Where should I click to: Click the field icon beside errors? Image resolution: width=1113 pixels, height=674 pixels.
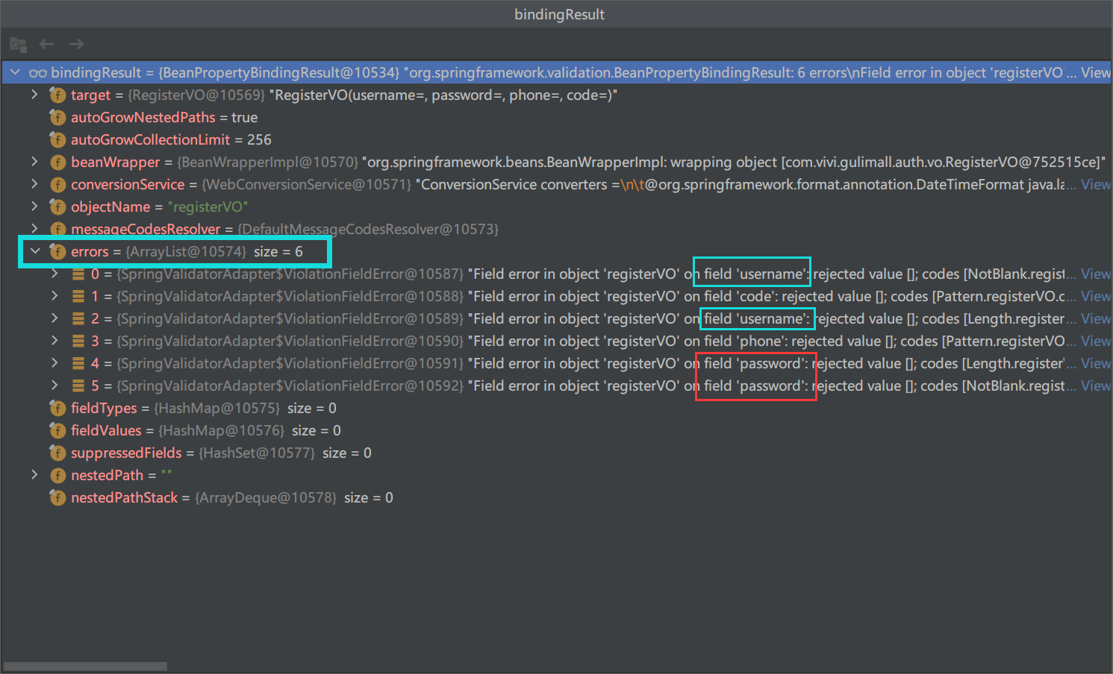point(57,251)
